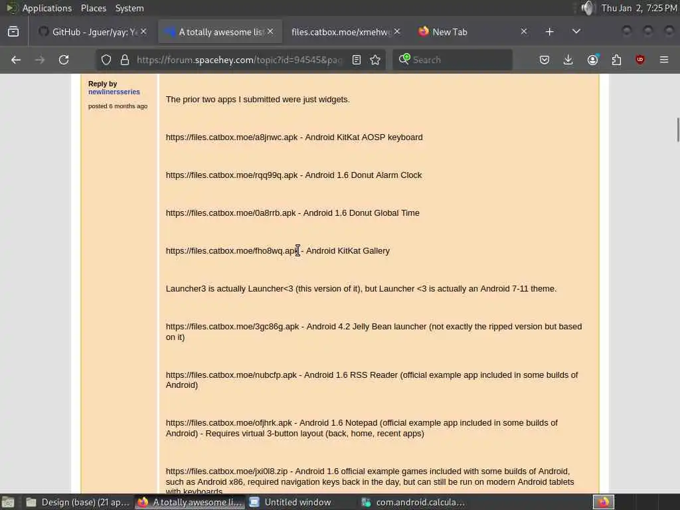Open the Firefox View tab-overview button
This screenshot has width=680, height=510.
pyautogui.click(x=13, y=32)
